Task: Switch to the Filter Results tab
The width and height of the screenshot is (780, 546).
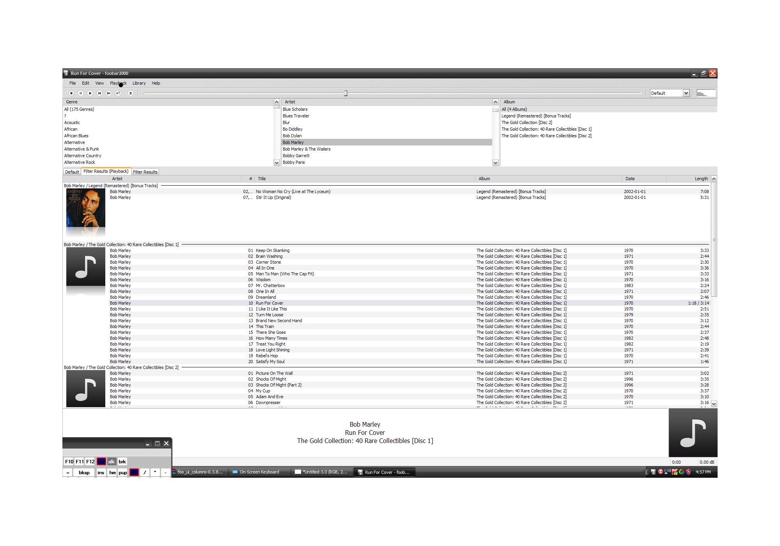Action: tap(145, 172)
